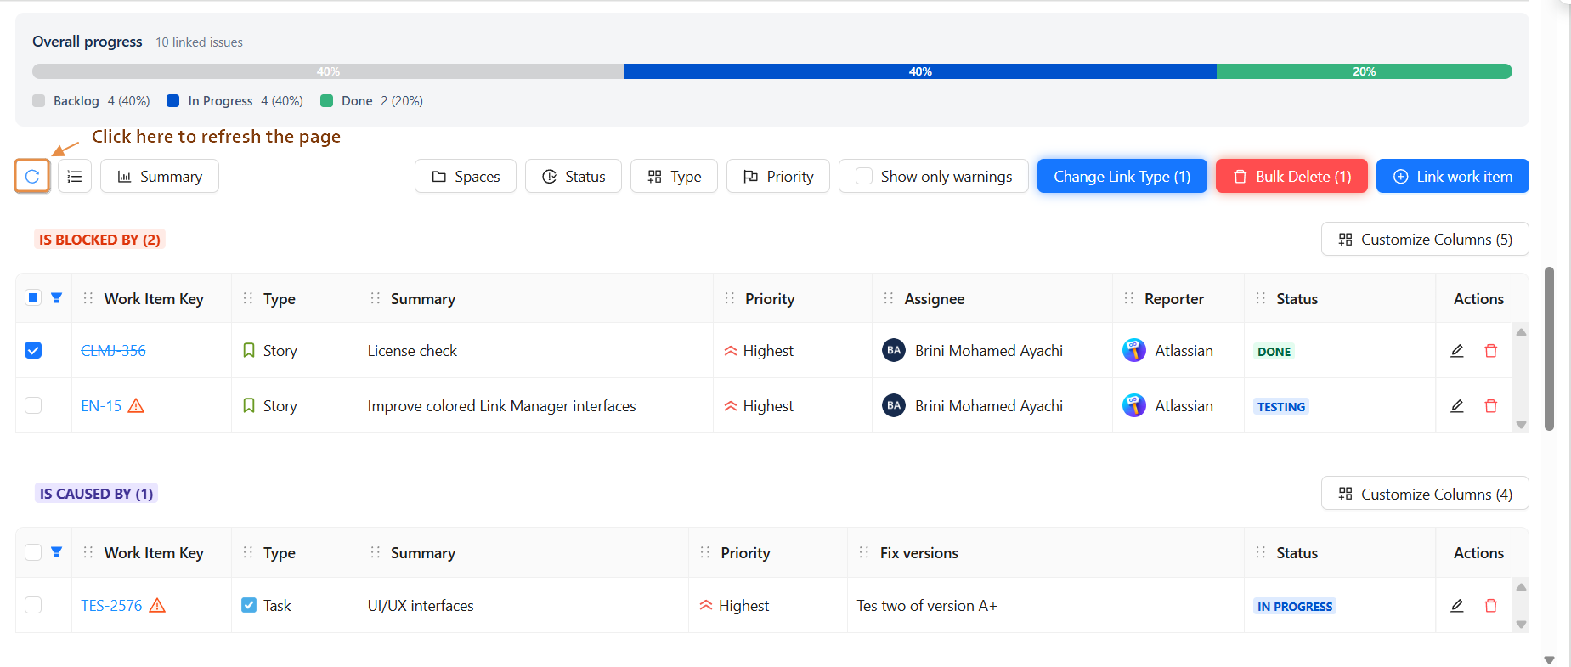This screenshot has width=1571, height=667.
Task: Click the Bulk Delete (1) button
Action: (x=1291, y=177)
